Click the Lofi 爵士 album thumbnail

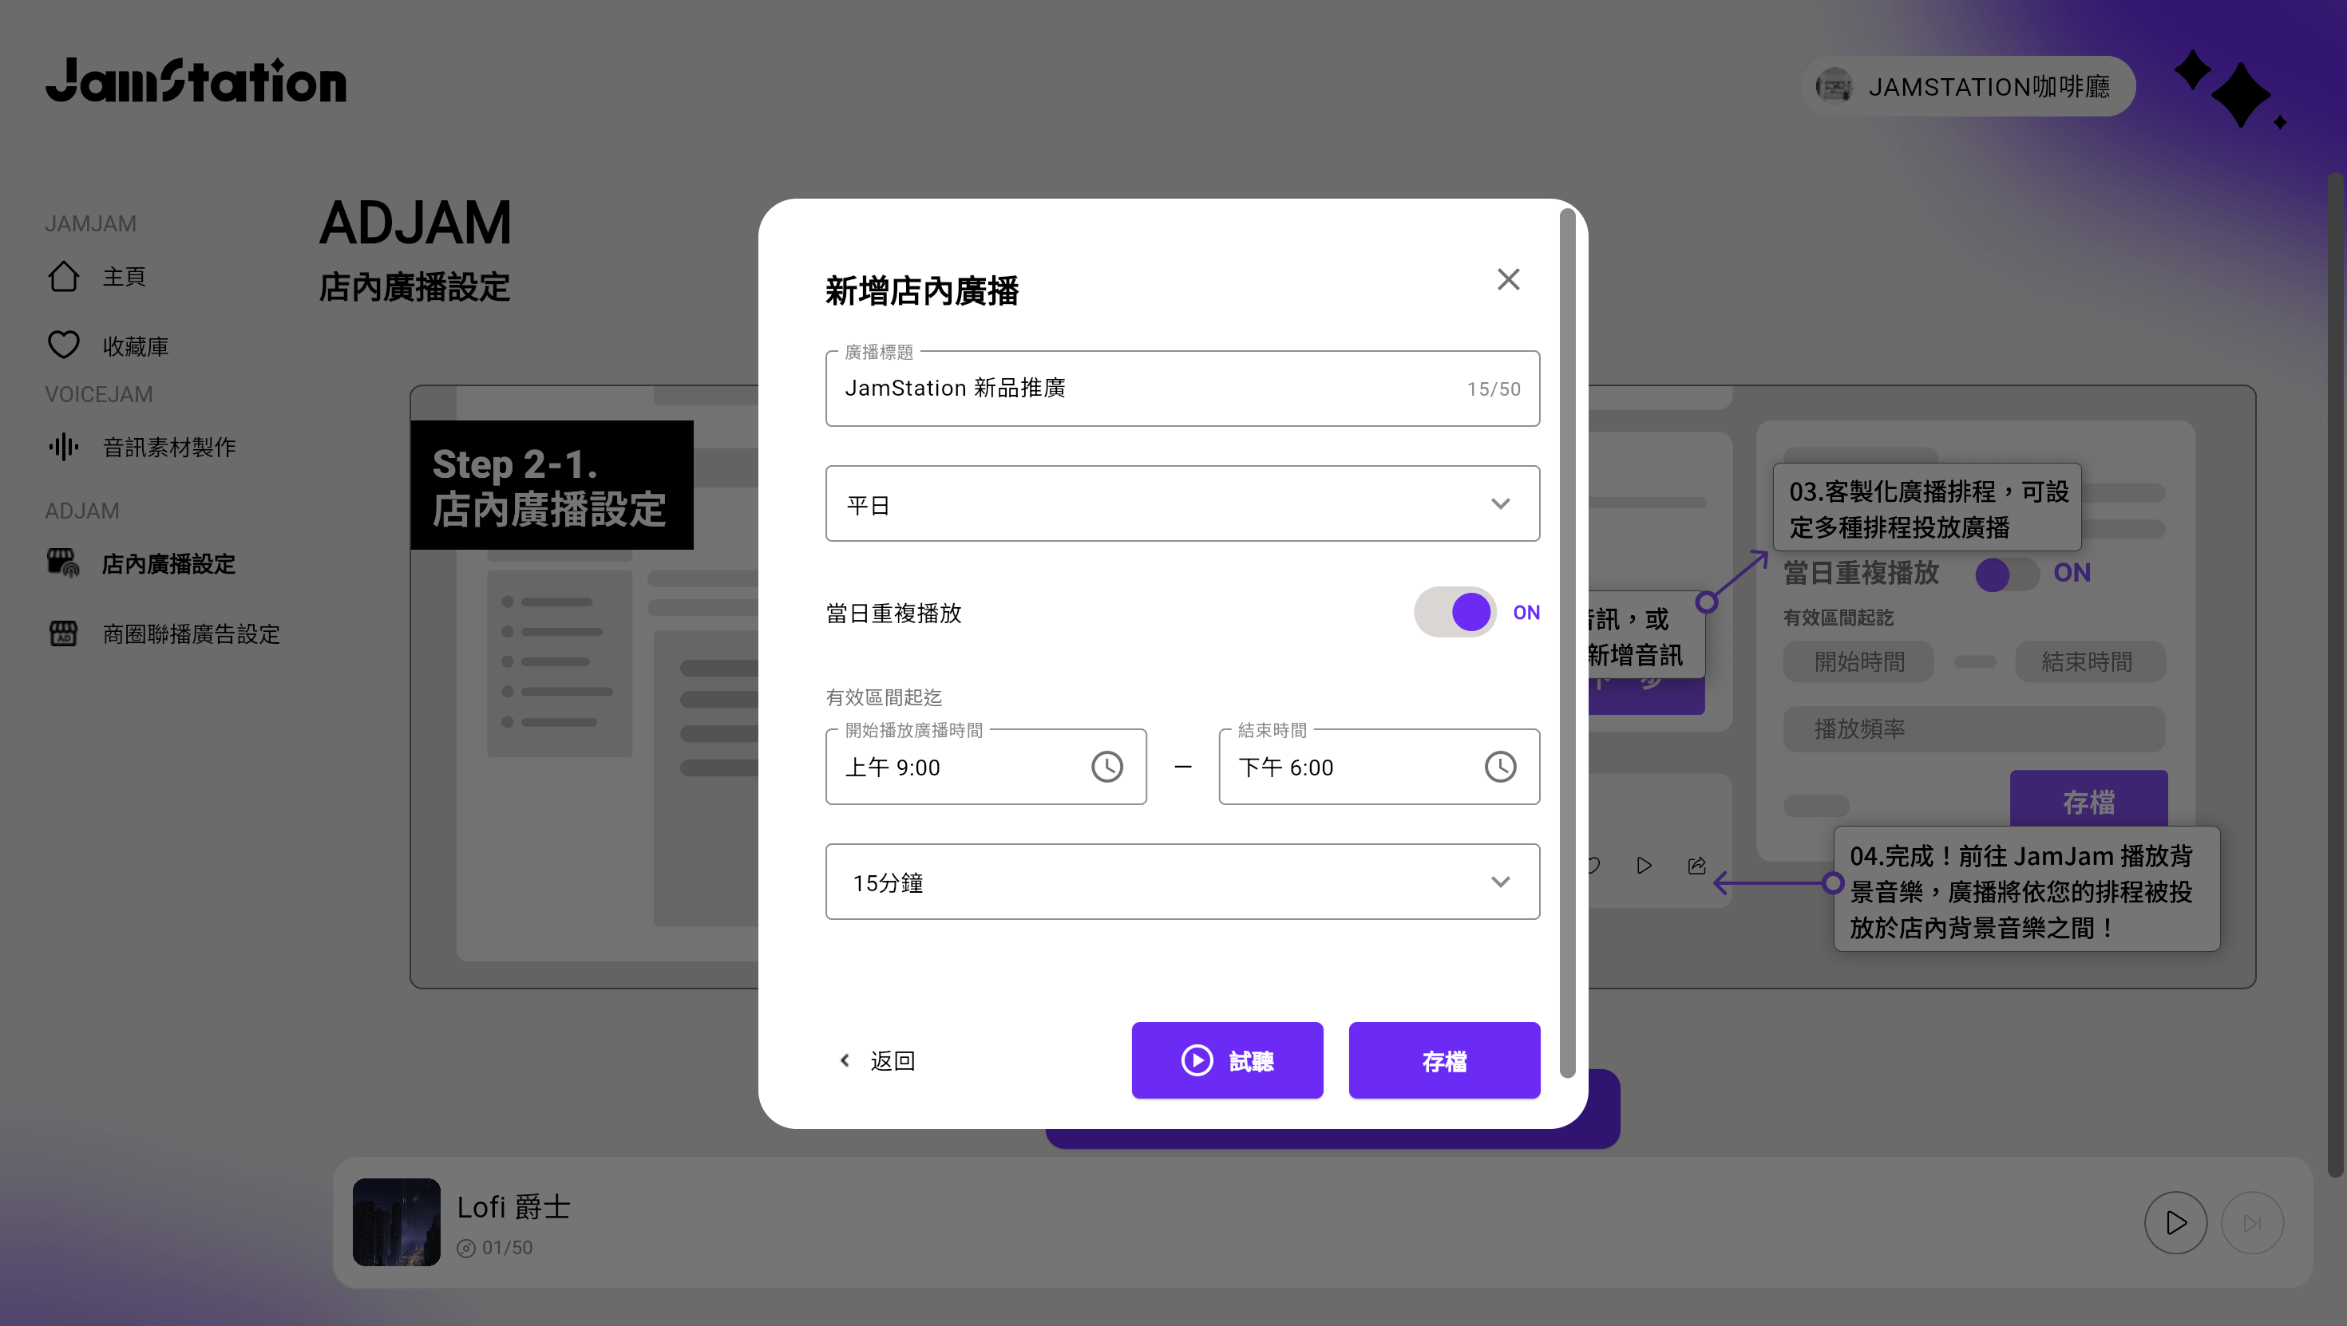pos(396,1222)
